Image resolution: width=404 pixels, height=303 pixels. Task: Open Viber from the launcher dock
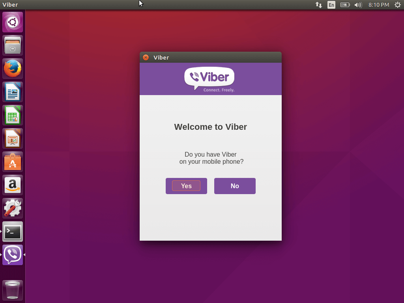click(13, 255)
